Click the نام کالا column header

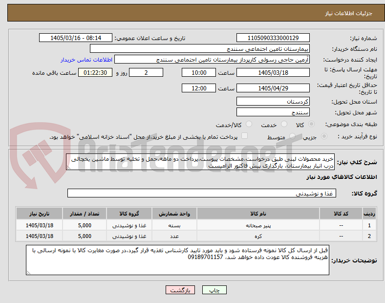258,214
